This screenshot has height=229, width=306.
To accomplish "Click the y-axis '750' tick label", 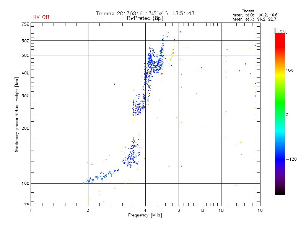I will pos(25,24).
